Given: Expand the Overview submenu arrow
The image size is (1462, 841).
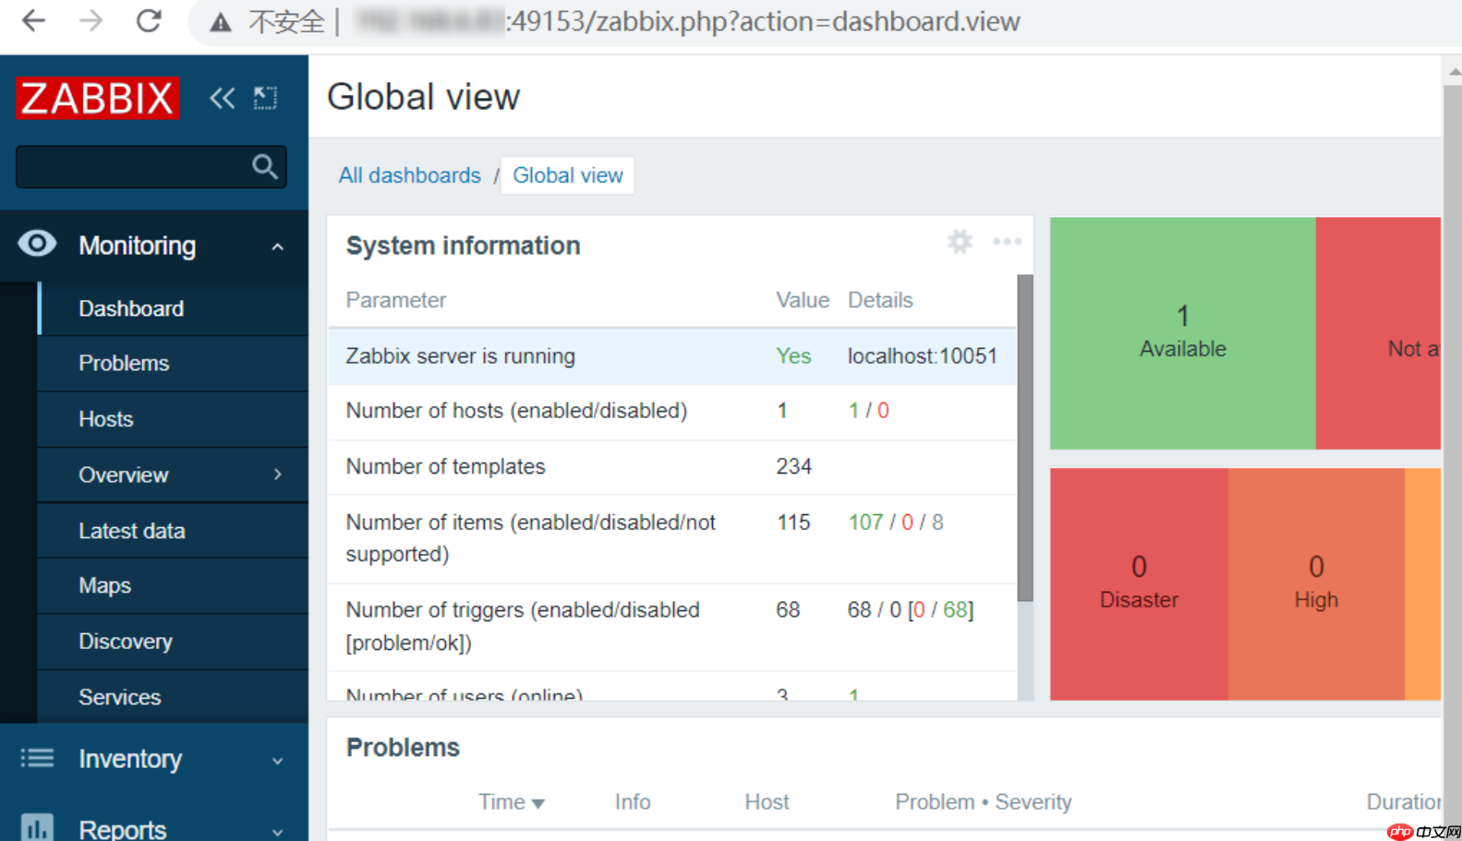Looking at the screenshot, I should pos(277,475).
